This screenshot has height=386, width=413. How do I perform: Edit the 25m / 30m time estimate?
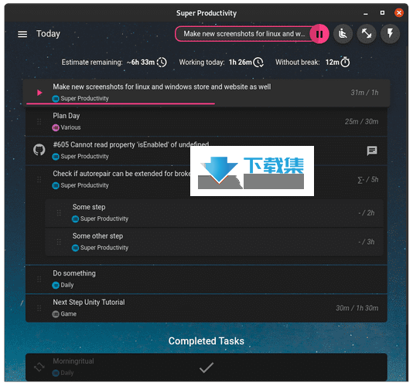point(362,121)
